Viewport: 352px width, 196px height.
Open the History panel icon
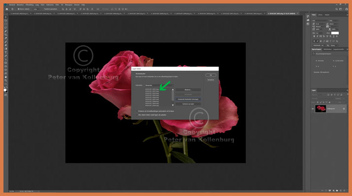pos(308,16)
